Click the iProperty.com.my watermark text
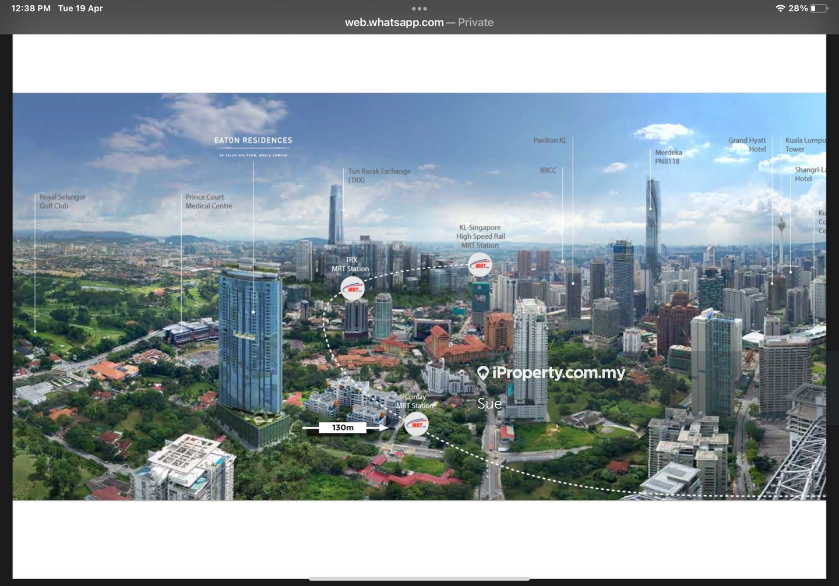The height and width of the screenshot is (586, 839). pos(558,372)
